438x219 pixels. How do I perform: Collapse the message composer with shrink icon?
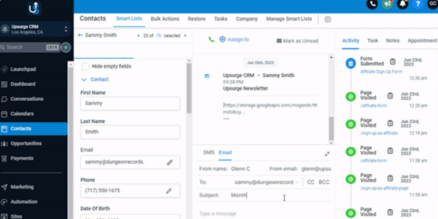pyautogui.click(x=327, y=154)
